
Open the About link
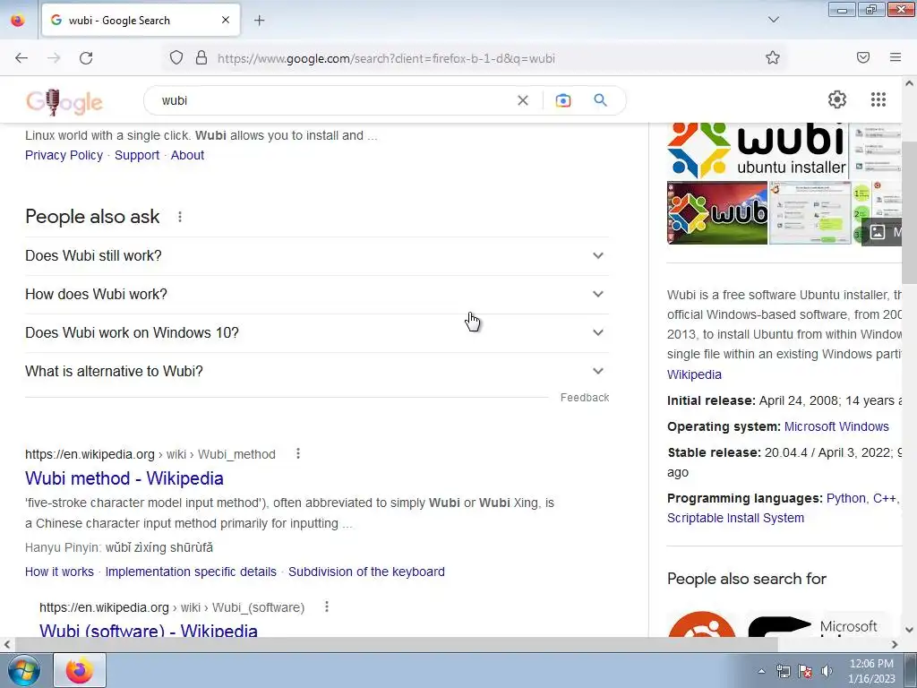click(187, 155)
